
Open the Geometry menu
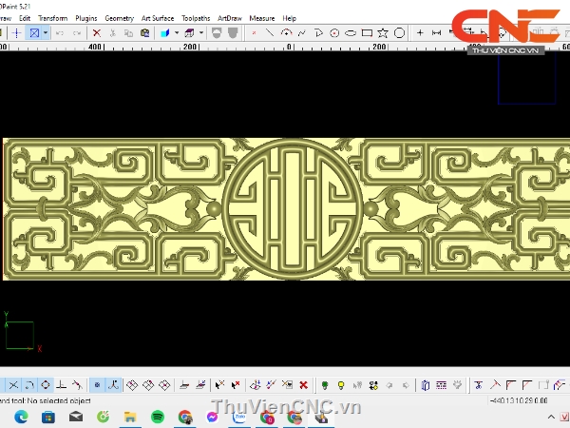tap(120, 18)
